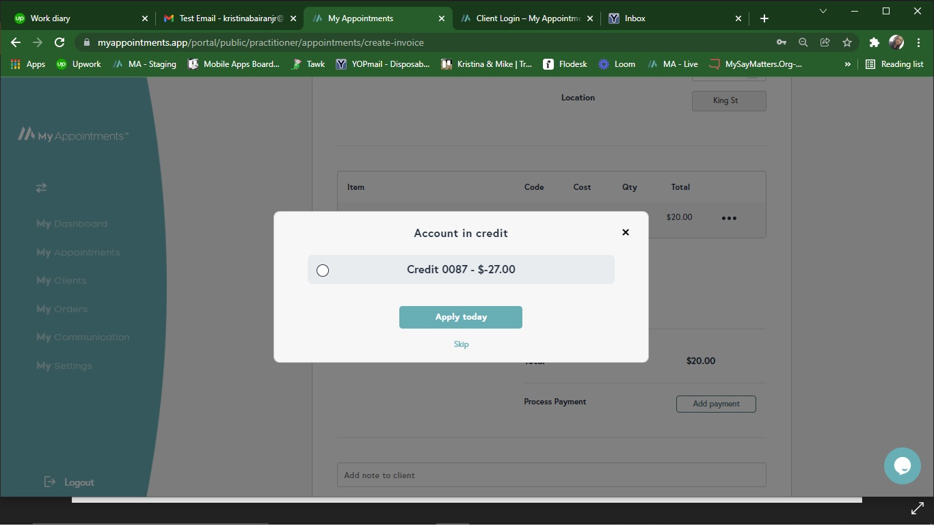Click the Skip link in dialog
934x526 pixels.
coord(461,344)
